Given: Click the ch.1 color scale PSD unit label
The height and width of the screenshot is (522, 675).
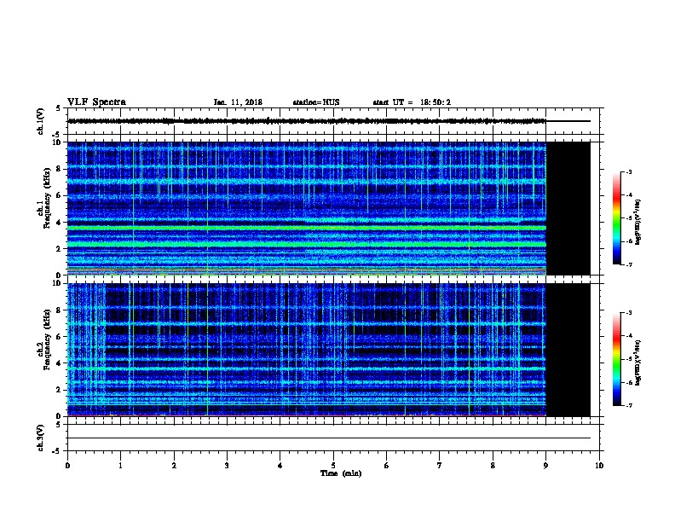Looking at the screenshot, I should click(x=638, y=223).
